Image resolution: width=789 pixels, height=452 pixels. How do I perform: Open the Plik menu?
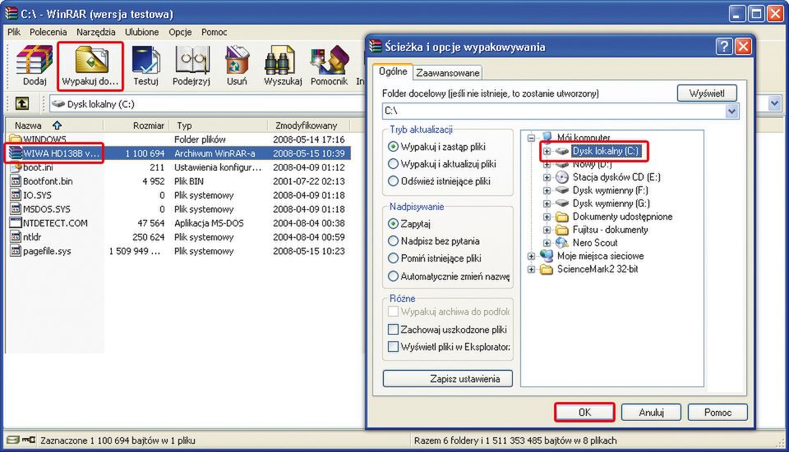coord(14,32)
